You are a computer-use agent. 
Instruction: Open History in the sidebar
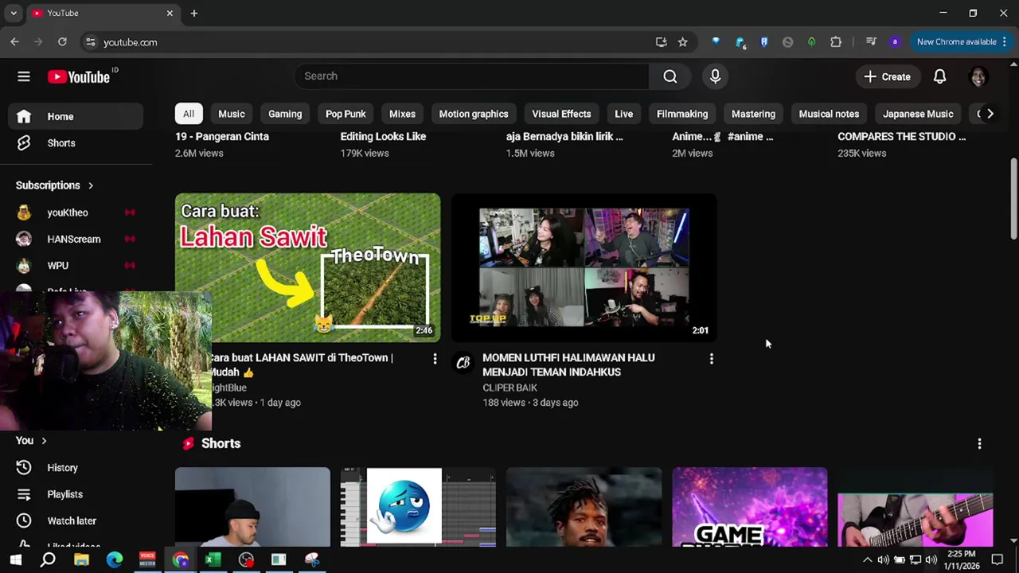coord(76,468)
